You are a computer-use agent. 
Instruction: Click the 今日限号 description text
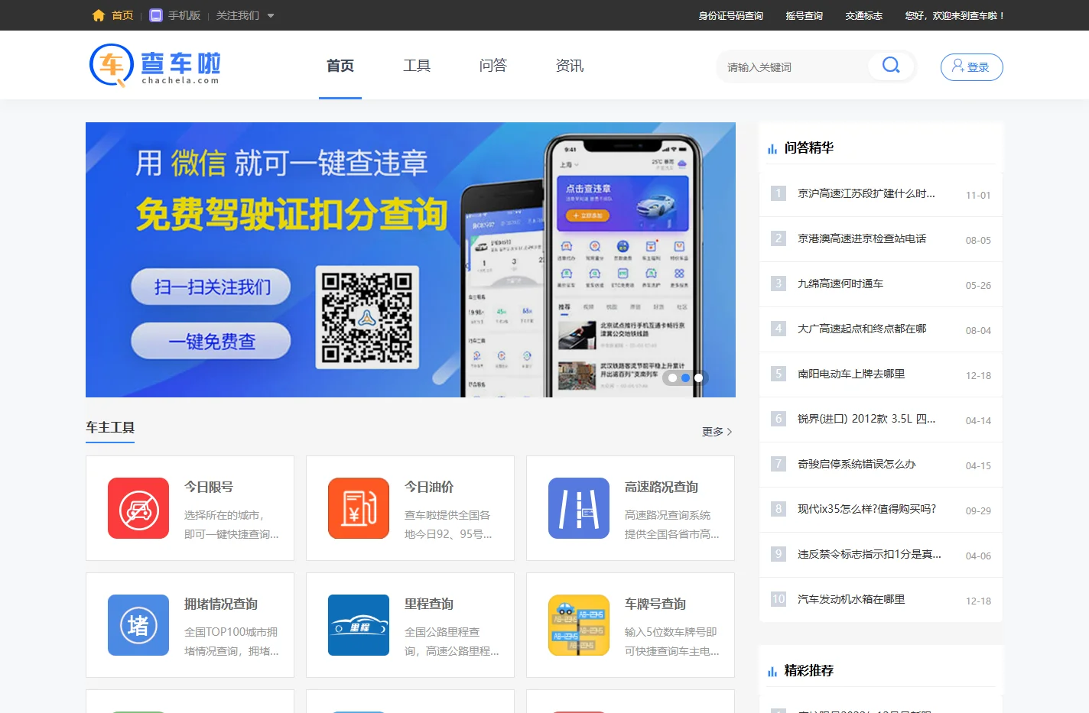tap(232, 524)
